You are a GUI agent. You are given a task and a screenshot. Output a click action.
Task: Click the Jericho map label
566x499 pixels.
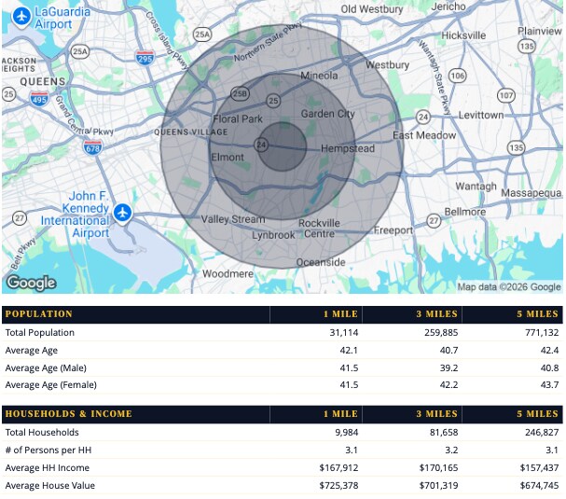[x=449, y=7]
